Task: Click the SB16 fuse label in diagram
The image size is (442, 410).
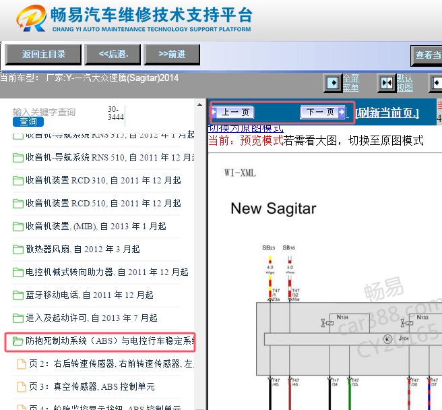Action: [289, 247]
